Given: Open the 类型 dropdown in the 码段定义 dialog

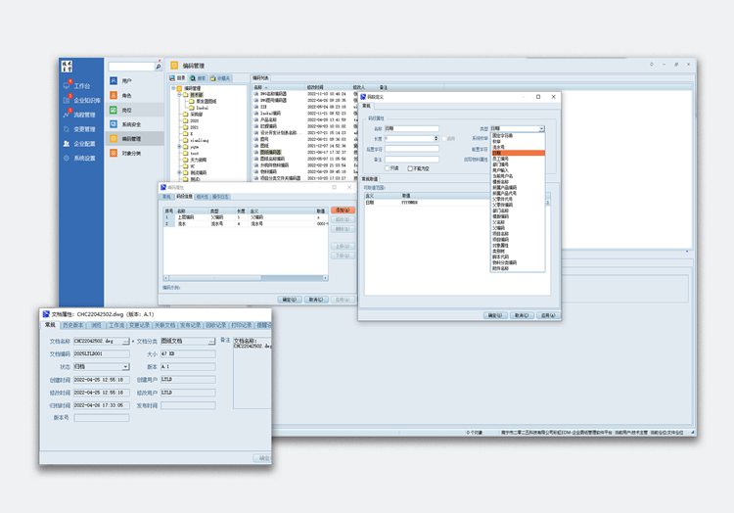Looking at the screenshot, I should (x=541, y=128).
